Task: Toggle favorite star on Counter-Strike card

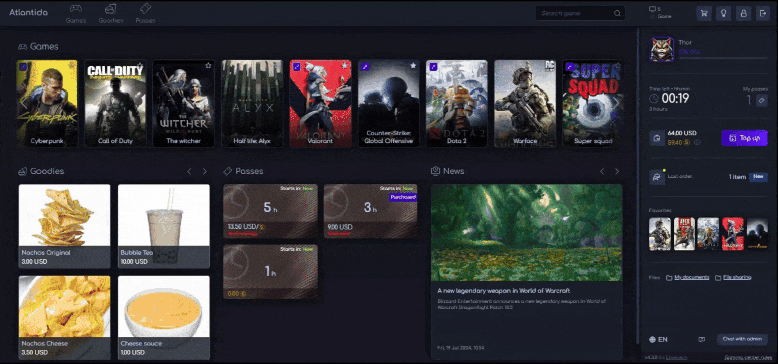Action: click(413, 66)
